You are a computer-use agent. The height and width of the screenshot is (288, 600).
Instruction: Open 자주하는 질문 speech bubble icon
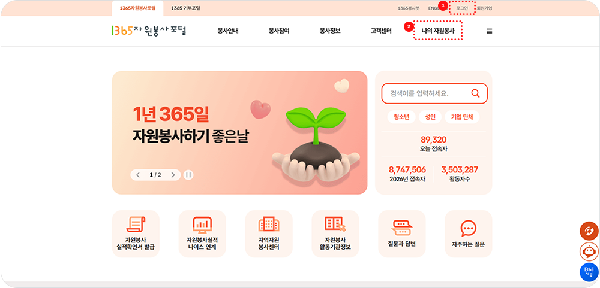tap(469, 228)
